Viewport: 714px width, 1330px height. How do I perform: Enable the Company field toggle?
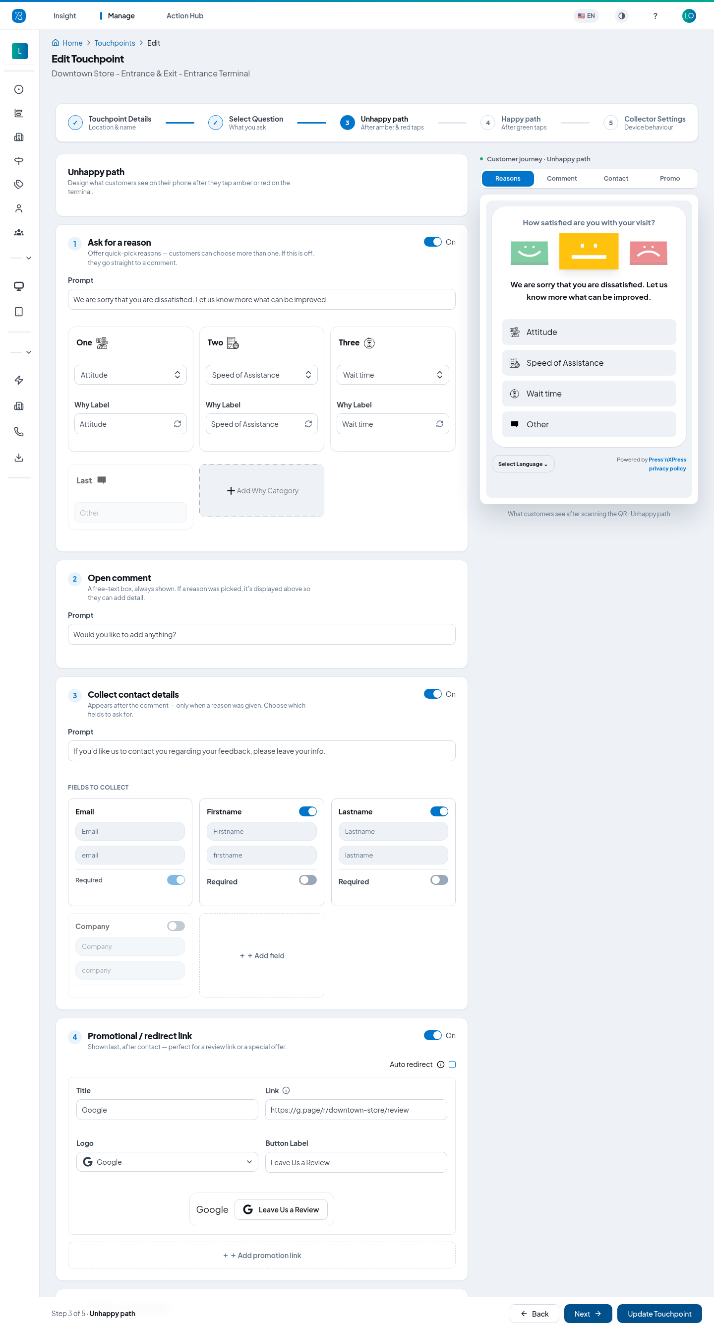click(x=176, y=926)
